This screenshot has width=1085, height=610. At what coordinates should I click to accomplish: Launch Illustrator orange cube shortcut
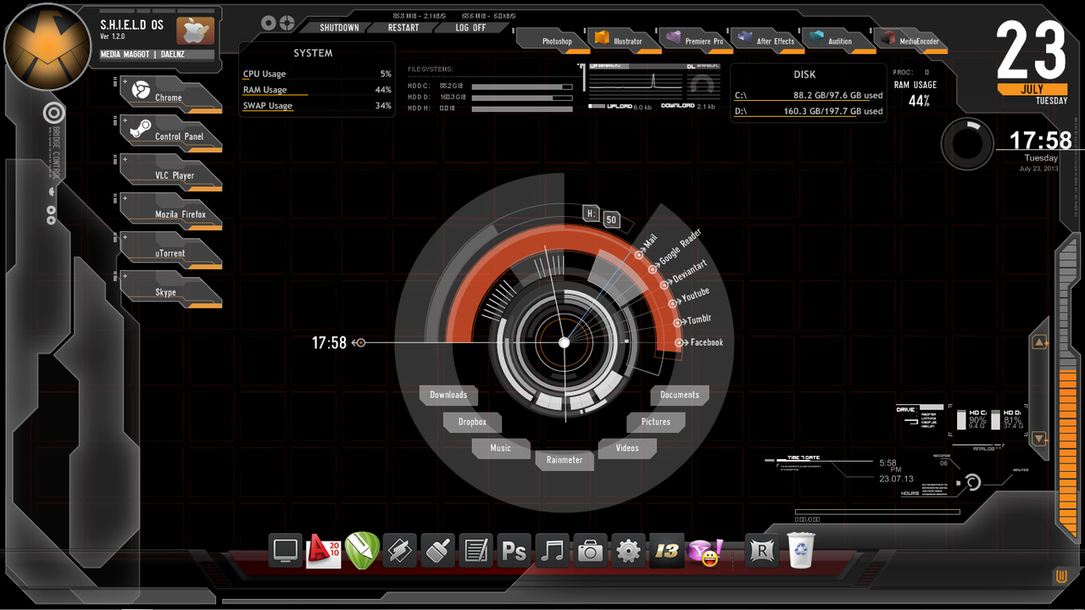tap(625, 39)
